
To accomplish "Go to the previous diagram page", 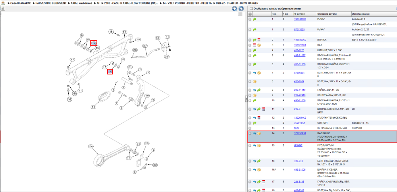I will [235, 9].
